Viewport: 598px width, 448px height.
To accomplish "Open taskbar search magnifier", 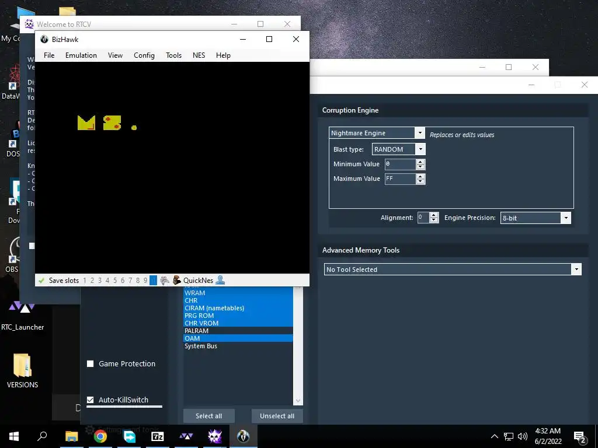I will (x=42, y=436).
